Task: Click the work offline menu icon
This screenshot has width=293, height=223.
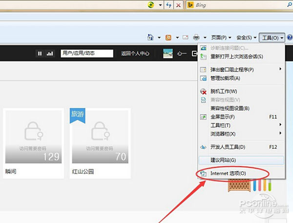Action: coord(203,91)
